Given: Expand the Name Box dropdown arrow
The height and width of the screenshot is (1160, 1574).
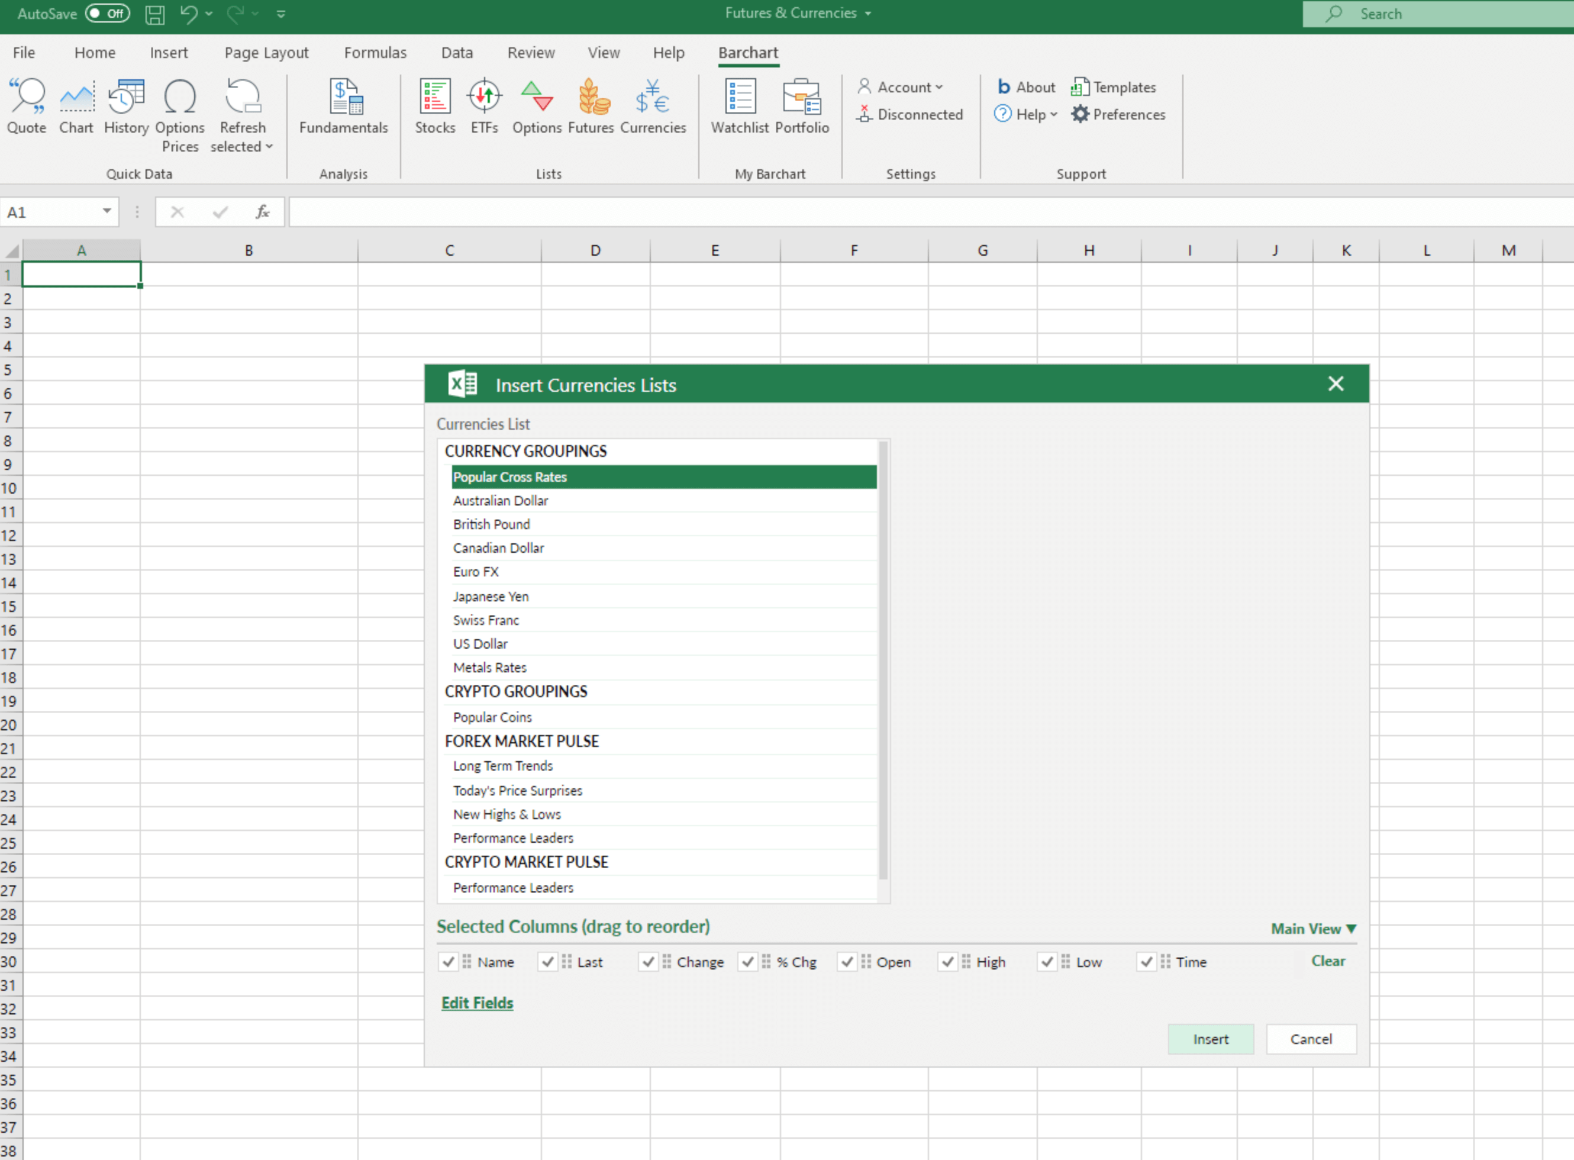Looking at the screenshot, I should click(107, 211).
